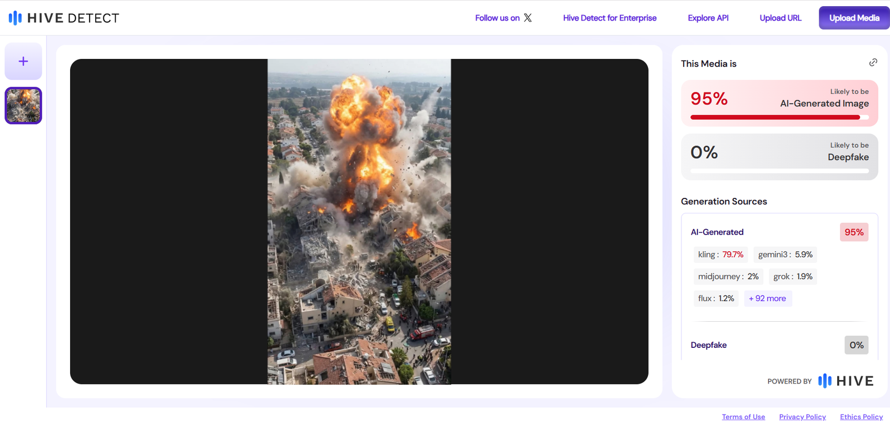Click the copy link icon
Viewport: 890px width, 424px height.
click(873, 63)
